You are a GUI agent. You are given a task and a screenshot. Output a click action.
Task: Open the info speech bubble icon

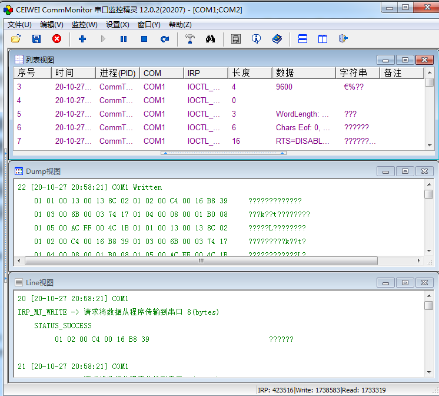pyautogui.click(x=256, y=39)
